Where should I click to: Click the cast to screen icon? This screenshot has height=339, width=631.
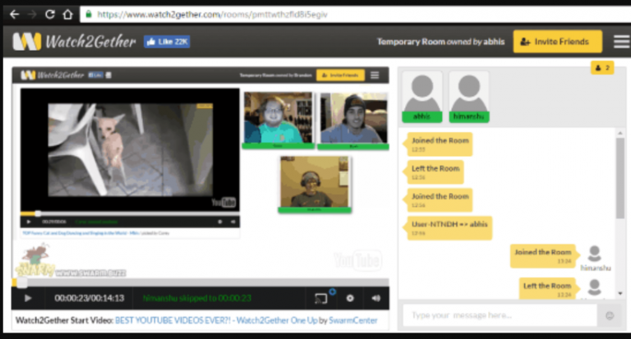[x=320, y=298]
